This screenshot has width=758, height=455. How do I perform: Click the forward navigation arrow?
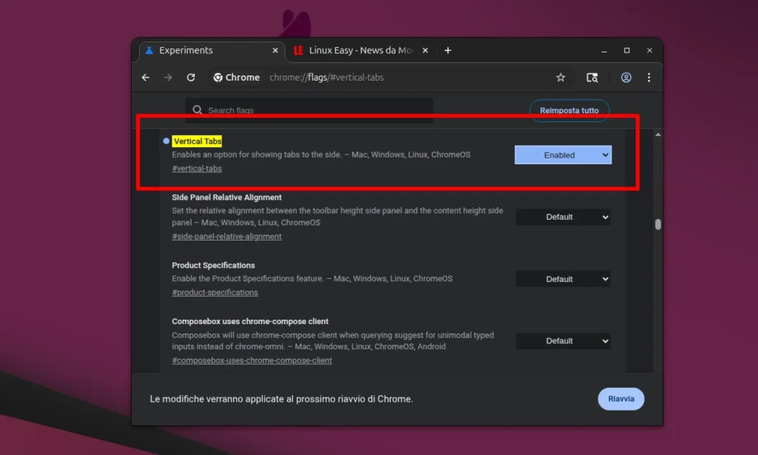[x=168, y=77]
